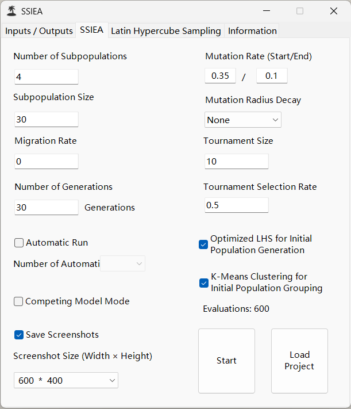This screenshot has width=351, height=409.
Task: Click the Number of Generations input field
Action: click(x=47, y=207)
